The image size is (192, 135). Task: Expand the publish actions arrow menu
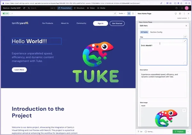coord(189,131)
